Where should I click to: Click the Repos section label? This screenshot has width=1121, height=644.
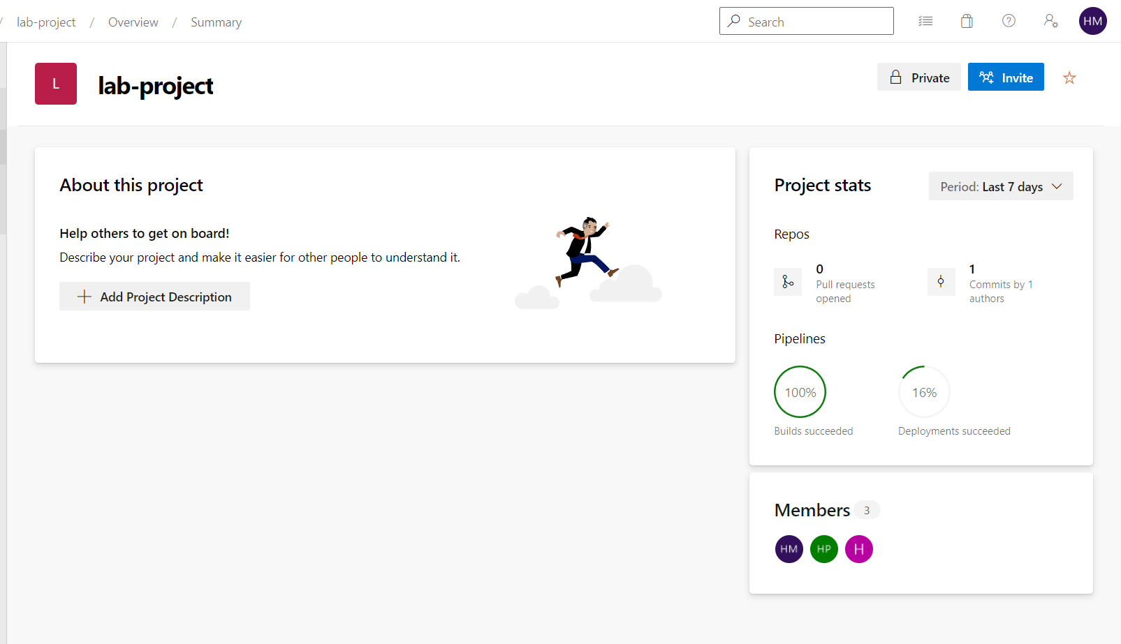point(792,234)
